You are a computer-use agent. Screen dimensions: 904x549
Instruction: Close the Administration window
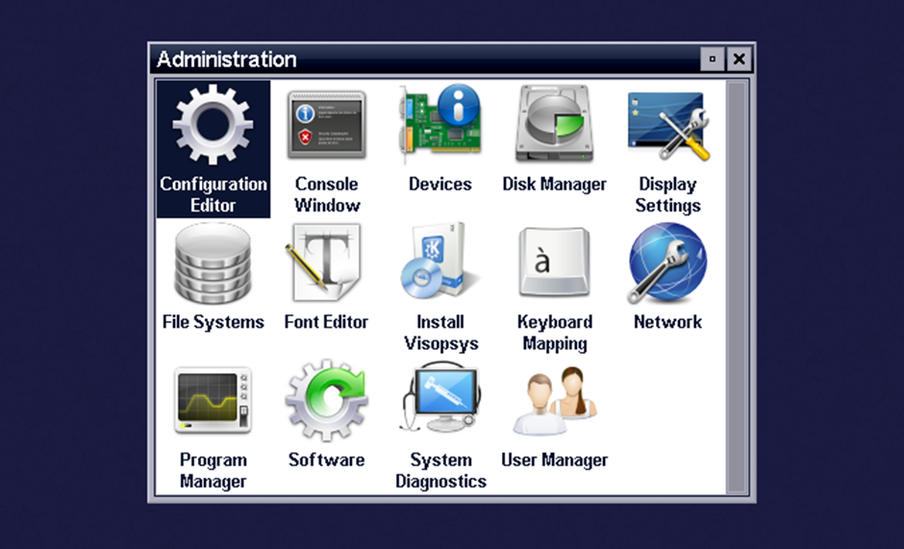point(740,59)
